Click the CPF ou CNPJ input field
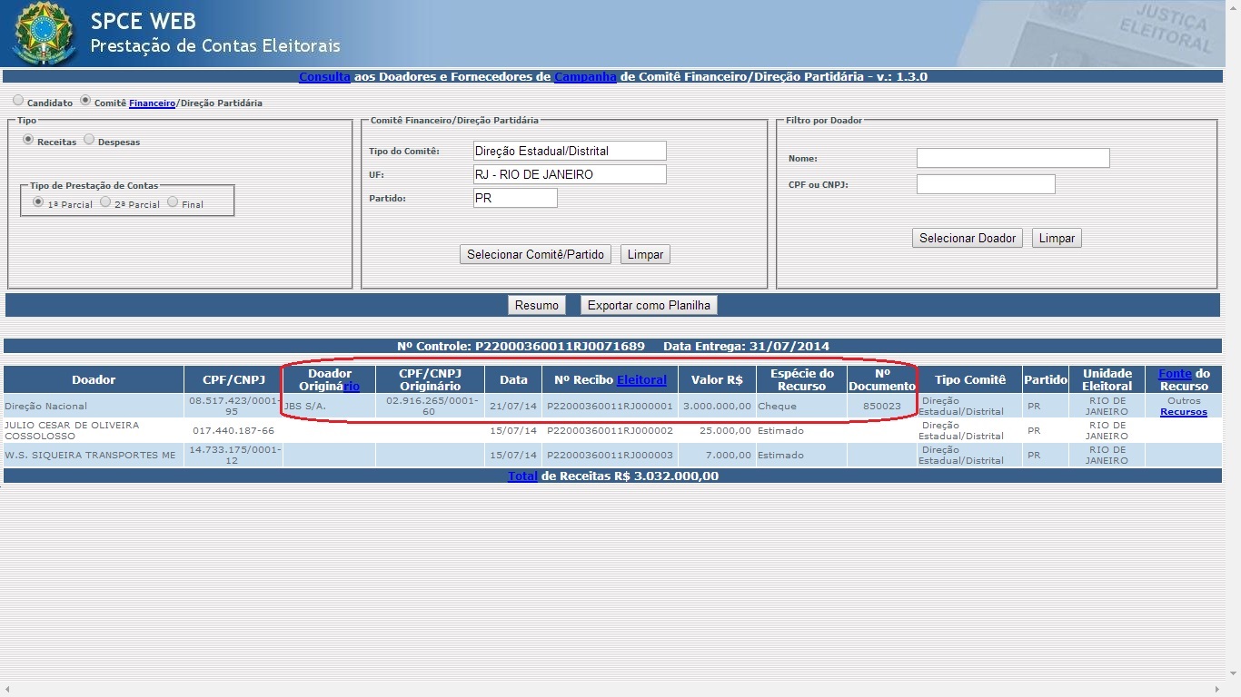This screenshot has height=697, width=1241. 986,185
